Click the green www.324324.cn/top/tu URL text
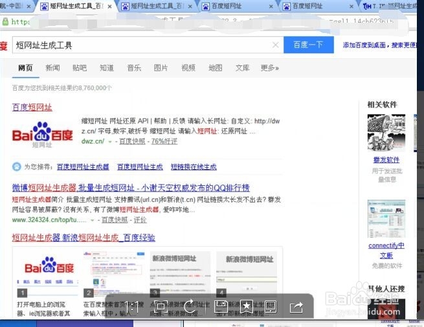Image resolution: width=424 pixels, height=327 pixels. [x=49, y=220]
